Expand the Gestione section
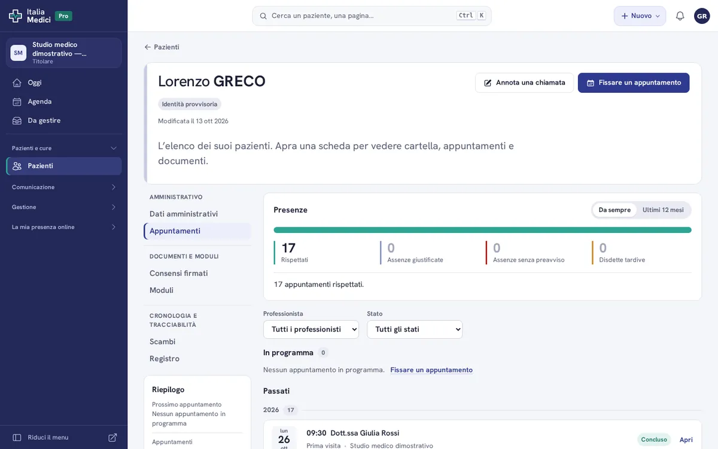Viewport: 718px width, 449px height. pyautogui.click(x=64, y=207)
